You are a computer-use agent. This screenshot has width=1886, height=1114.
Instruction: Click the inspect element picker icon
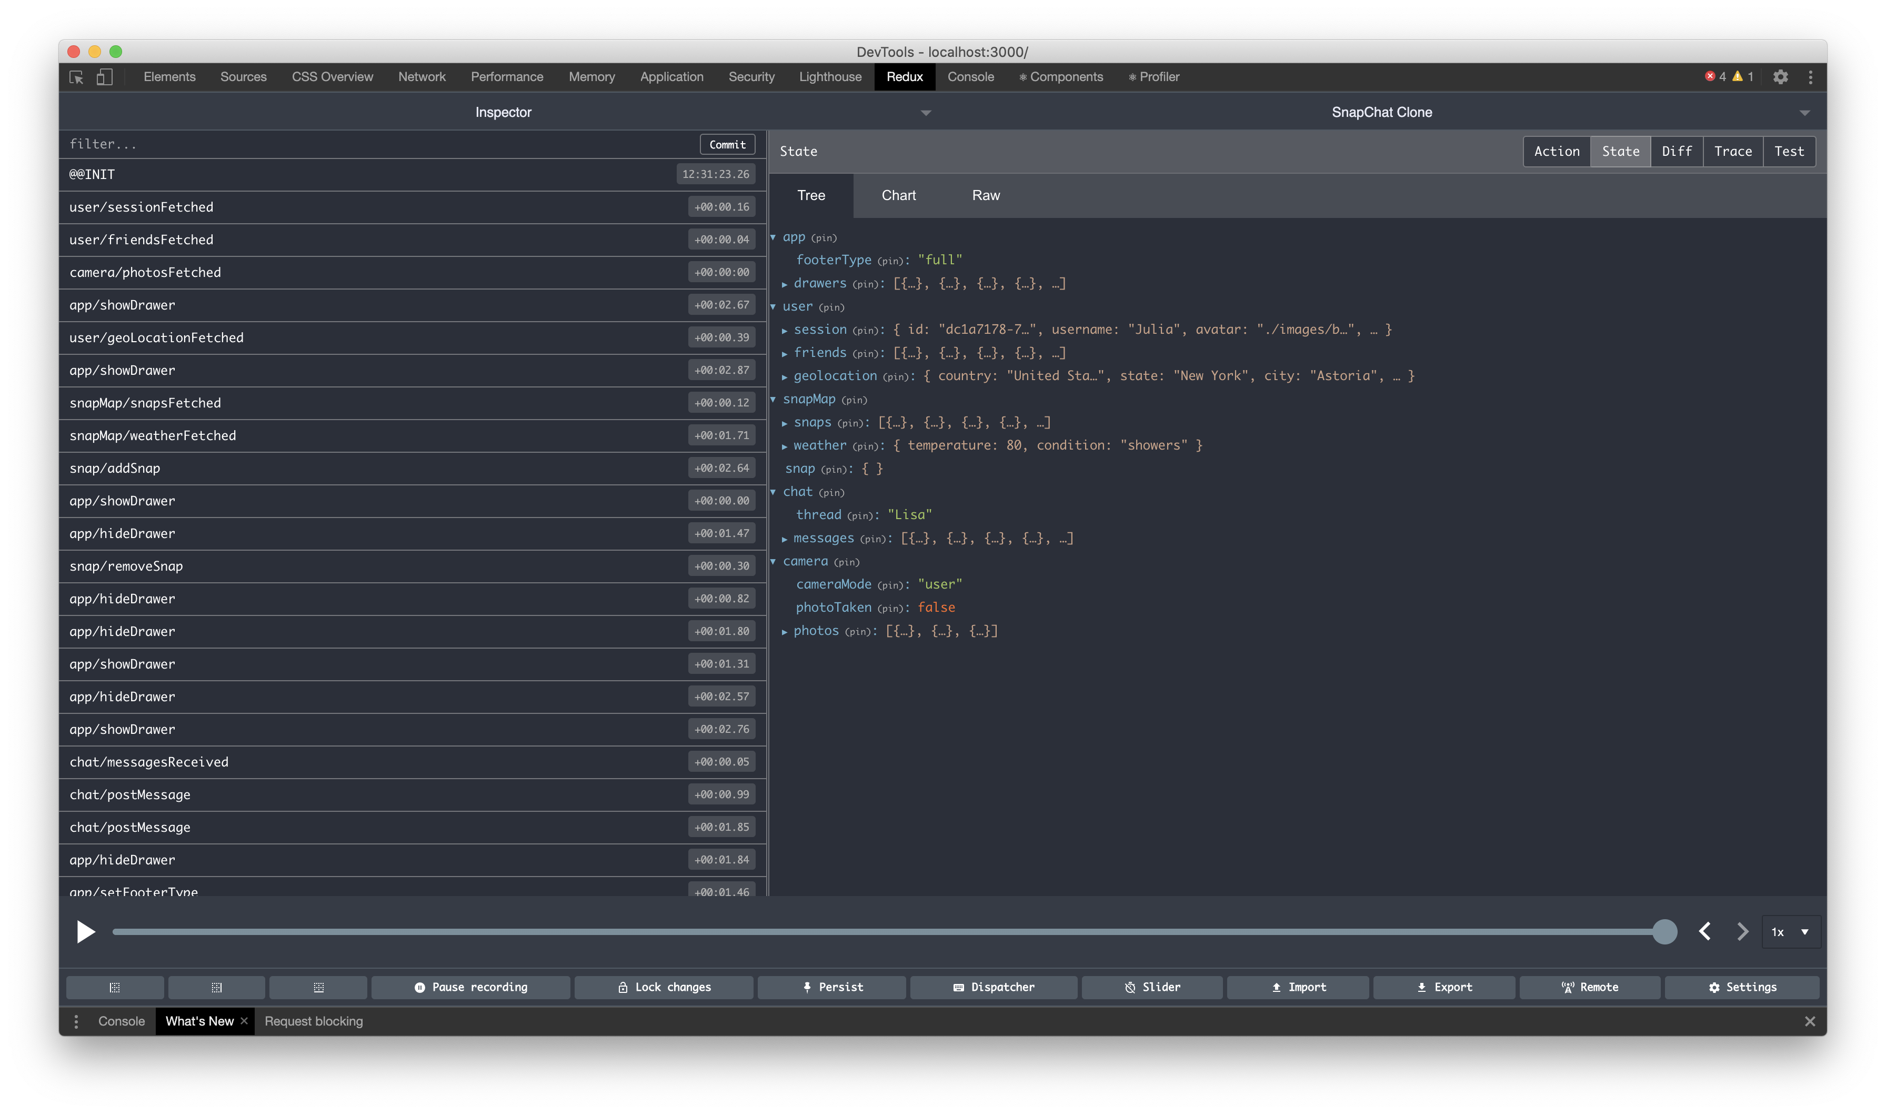pos(76,77)
